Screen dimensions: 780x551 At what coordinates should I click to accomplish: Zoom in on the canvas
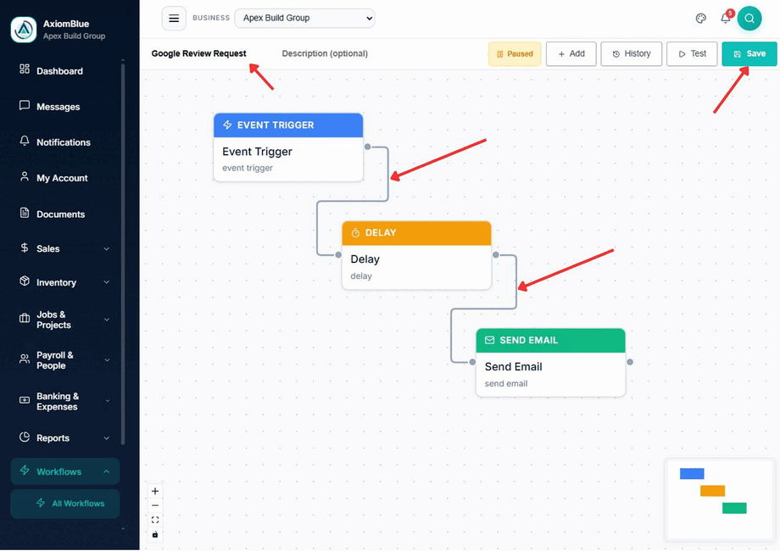click(155, 492)
